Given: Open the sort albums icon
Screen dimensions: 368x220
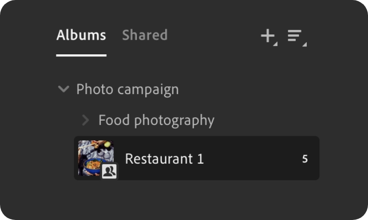Looking at the screenshot, I should click(295, 37).
